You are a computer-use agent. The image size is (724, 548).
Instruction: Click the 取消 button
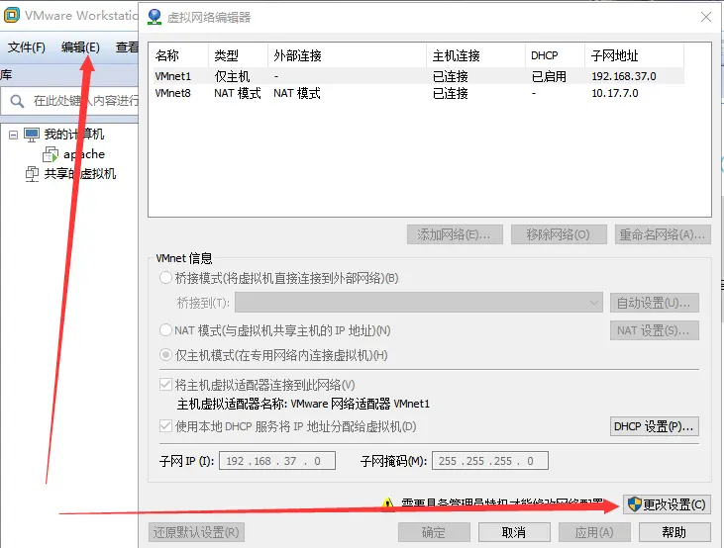514,532
